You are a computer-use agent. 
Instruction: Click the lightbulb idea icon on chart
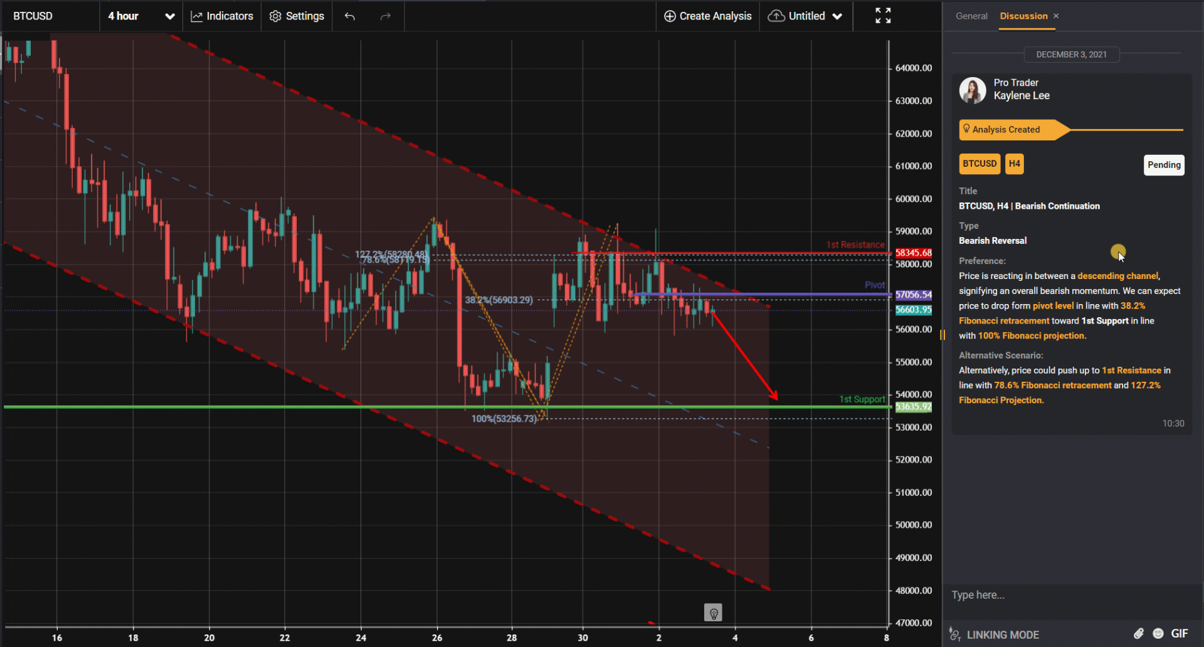pyautogui.click(x=713, y=613)
